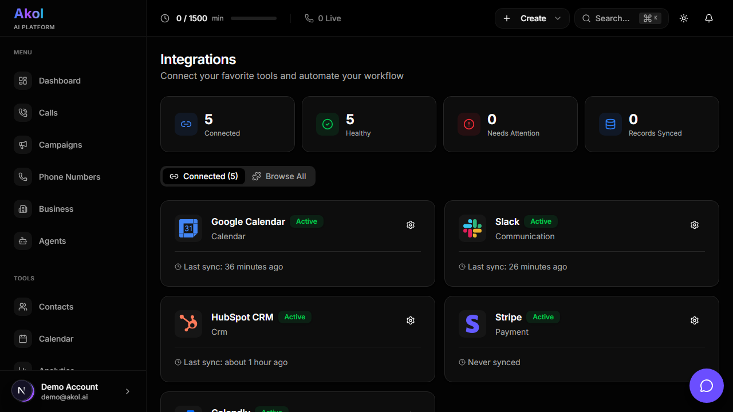
Task: Switch to the Browse All tab
Action: point(280,176)
